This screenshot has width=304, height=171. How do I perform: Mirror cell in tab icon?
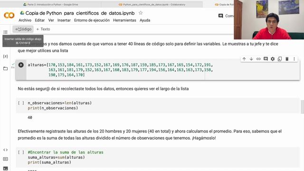[280, 59]
